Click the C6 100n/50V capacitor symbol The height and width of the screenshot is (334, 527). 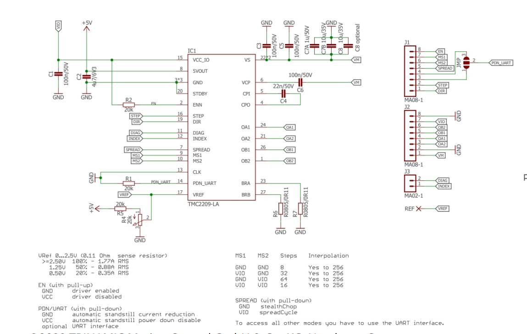click(x=300, y=82)
